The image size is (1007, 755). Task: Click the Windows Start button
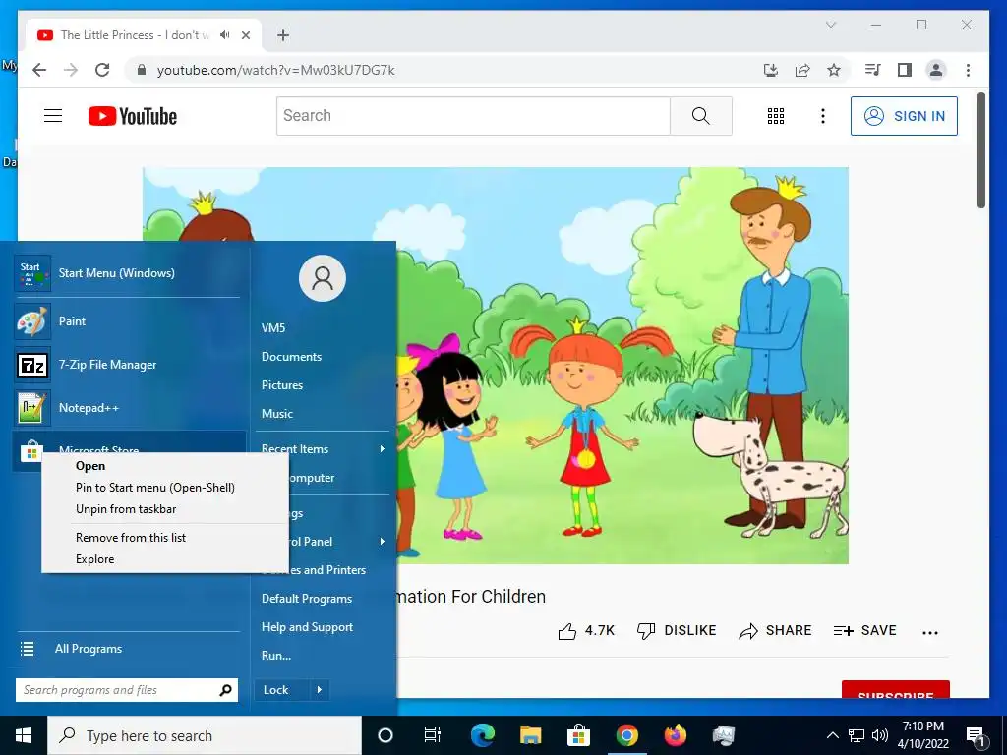tap(24, 735)
